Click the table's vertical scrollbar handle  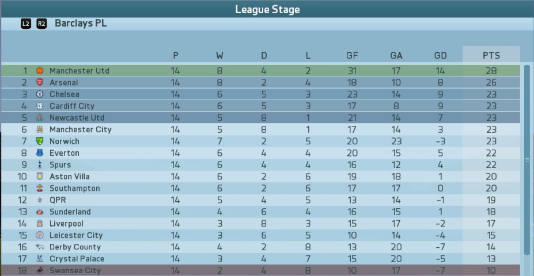click(x=527, y=160)
